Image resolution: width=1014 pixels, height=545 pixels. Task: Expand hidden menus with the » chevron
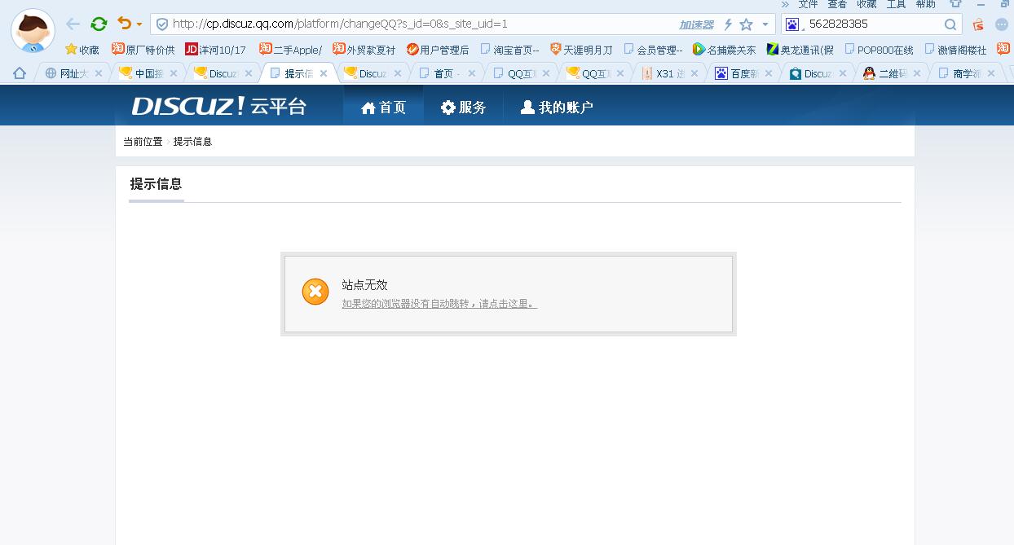click(x=785, y=4)
